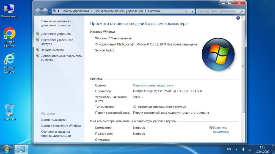Show hidden tray icons arrow
This screenshot has height=154, width=275.
point(236,149)
